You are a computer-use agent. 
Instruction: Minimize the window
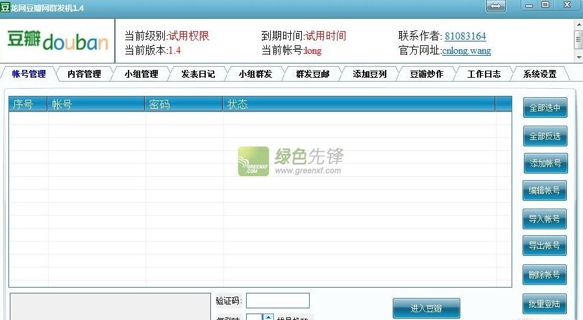click(530, 5)
